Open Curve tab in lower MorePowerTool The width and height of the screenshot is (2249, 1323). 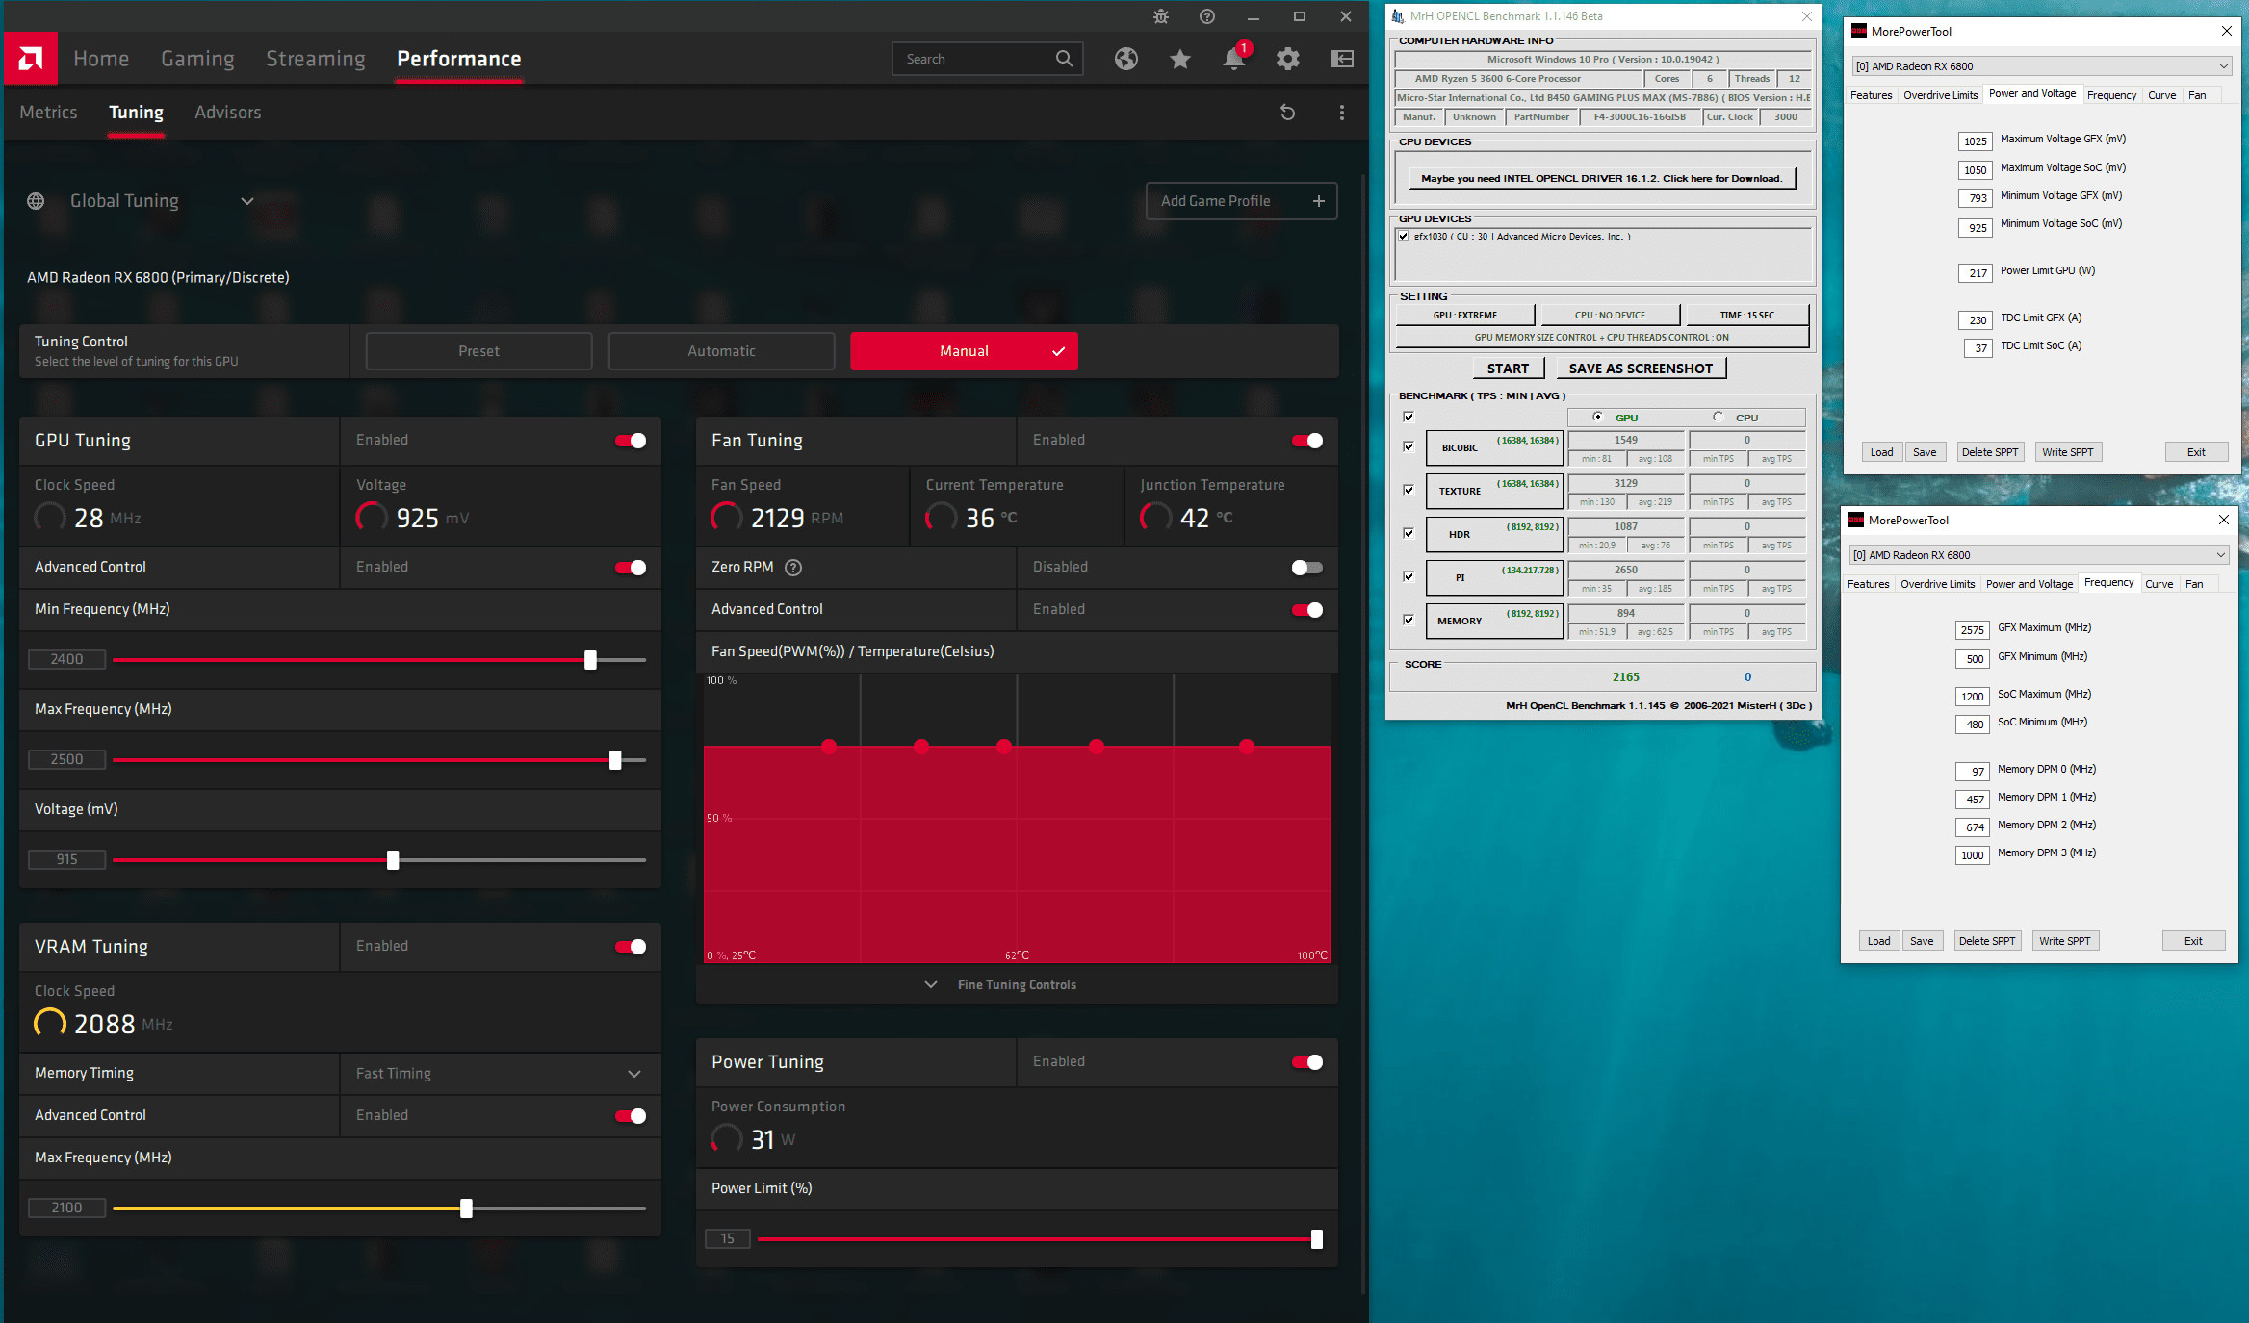point(2159,584)
